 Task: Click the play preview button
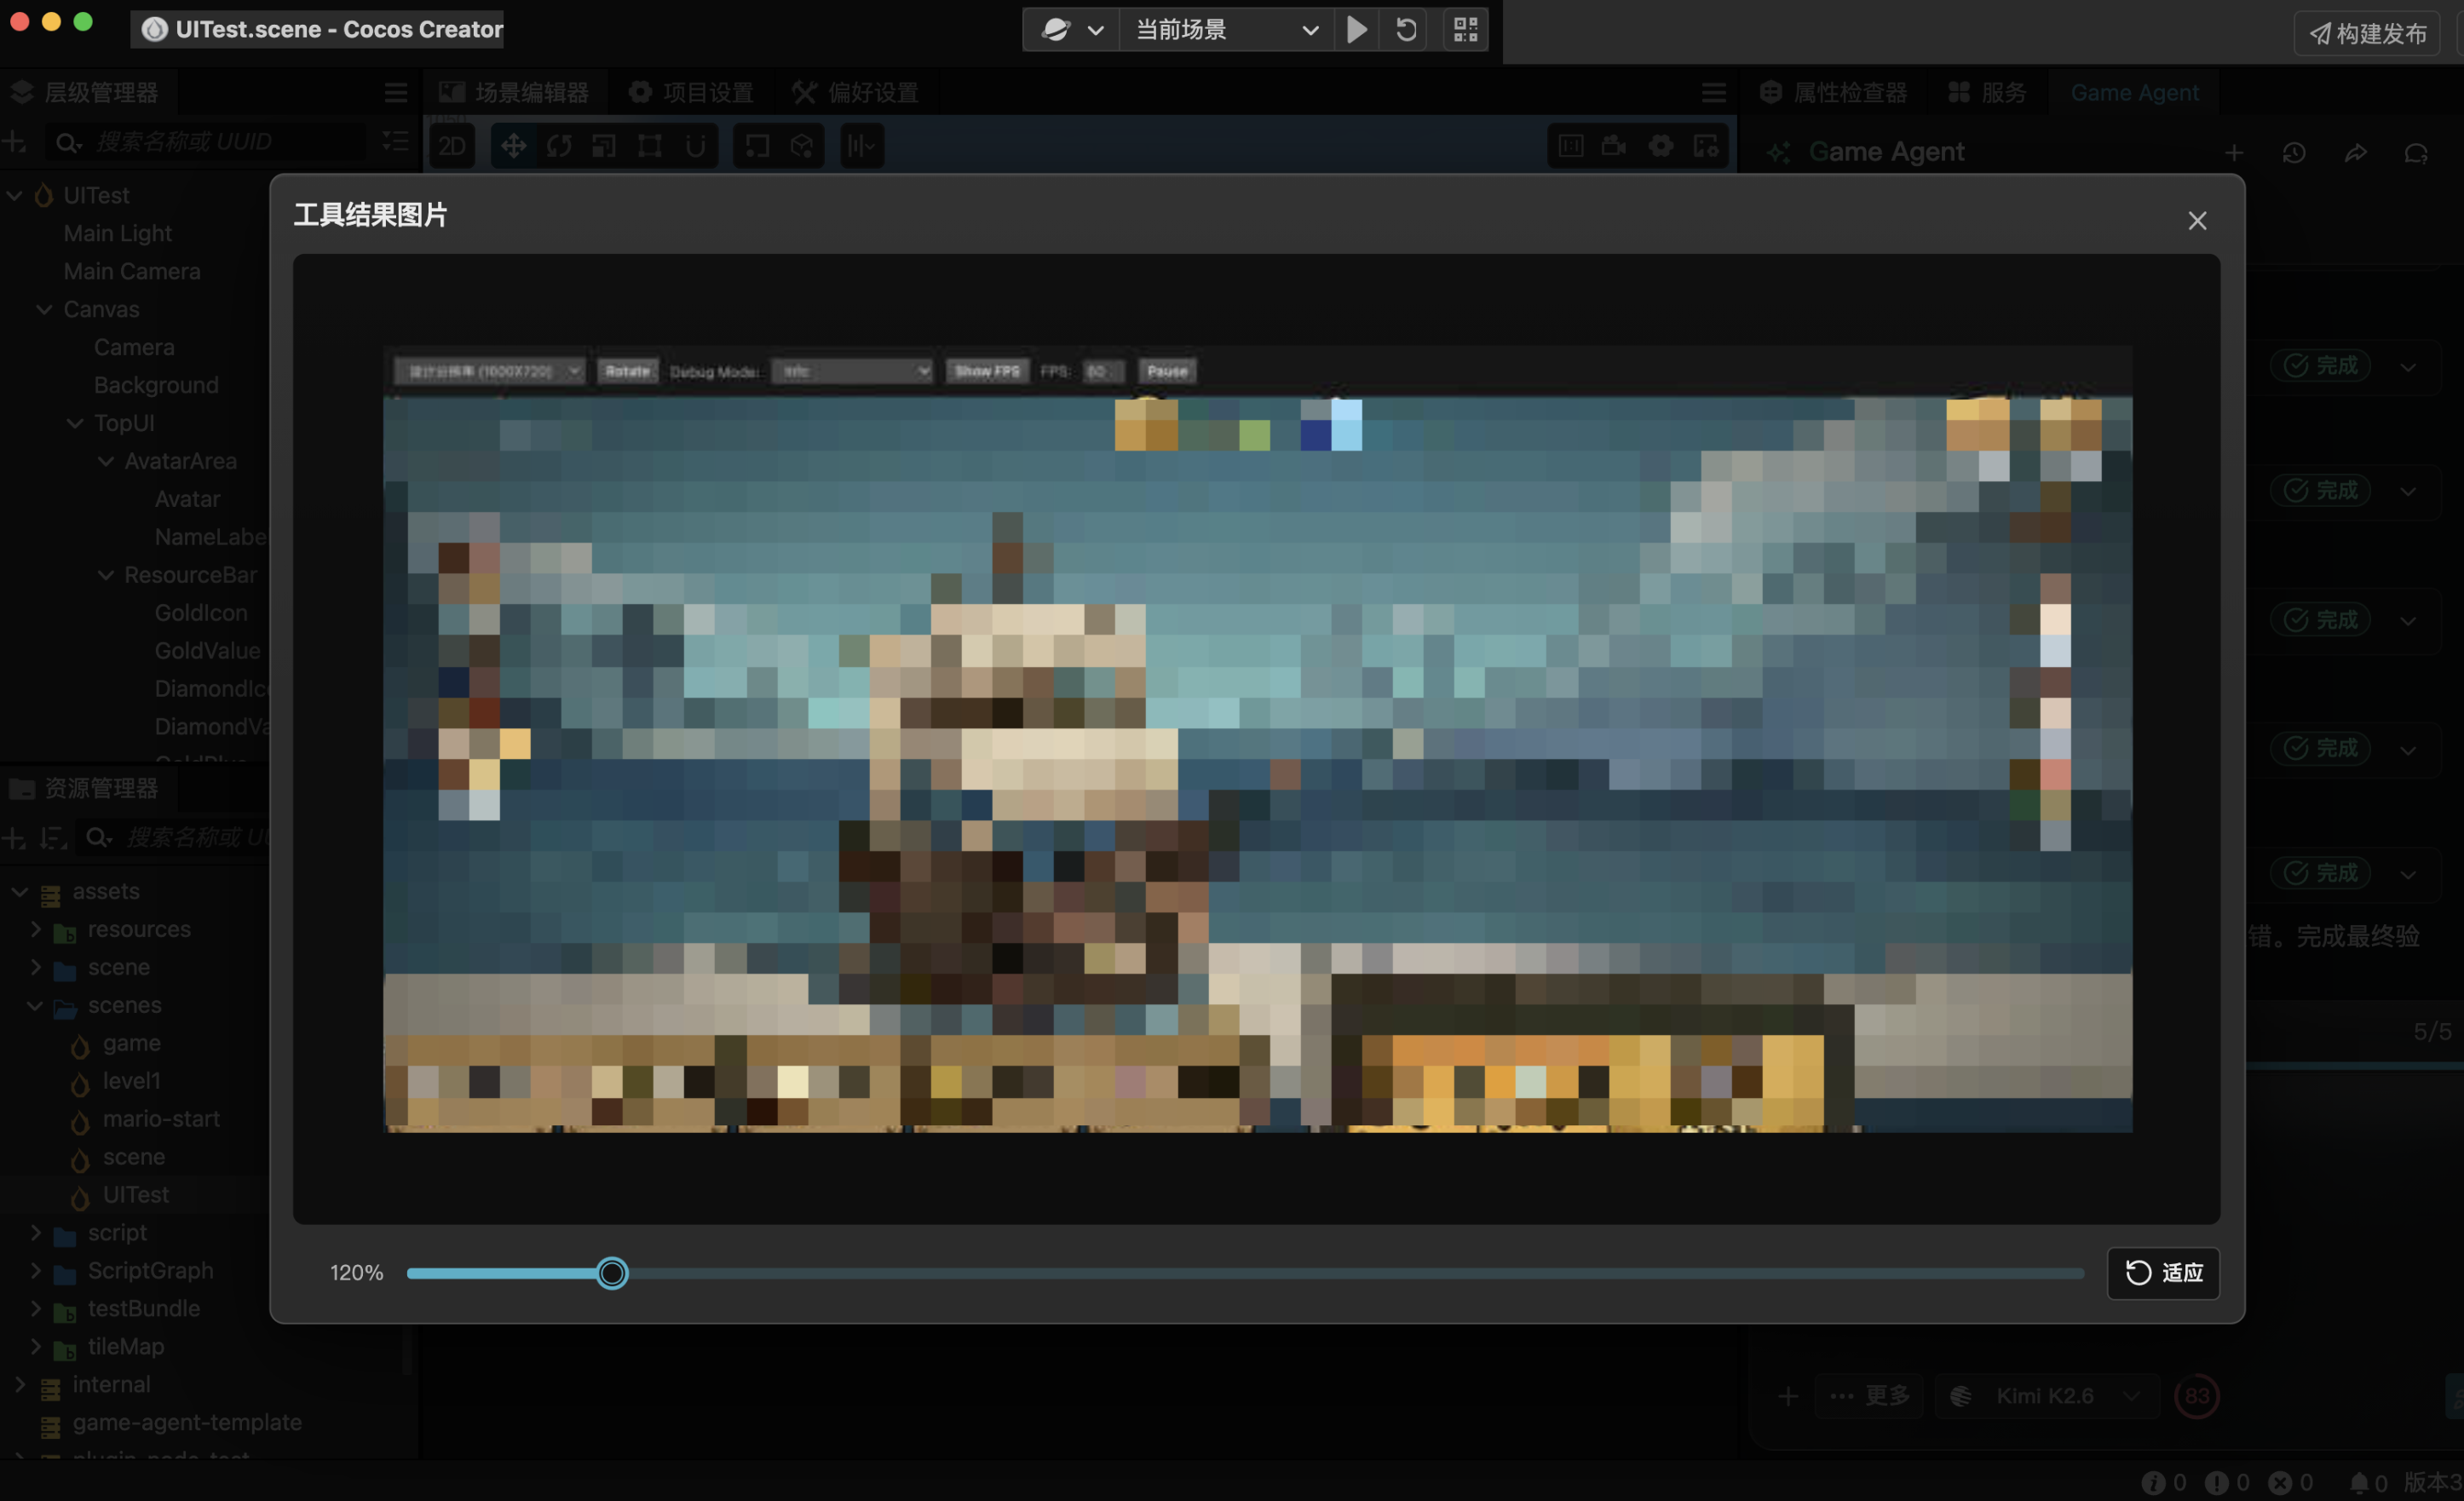1357,30
